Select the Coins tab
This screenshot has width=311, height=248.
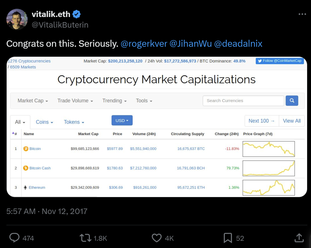pos(44,122)
